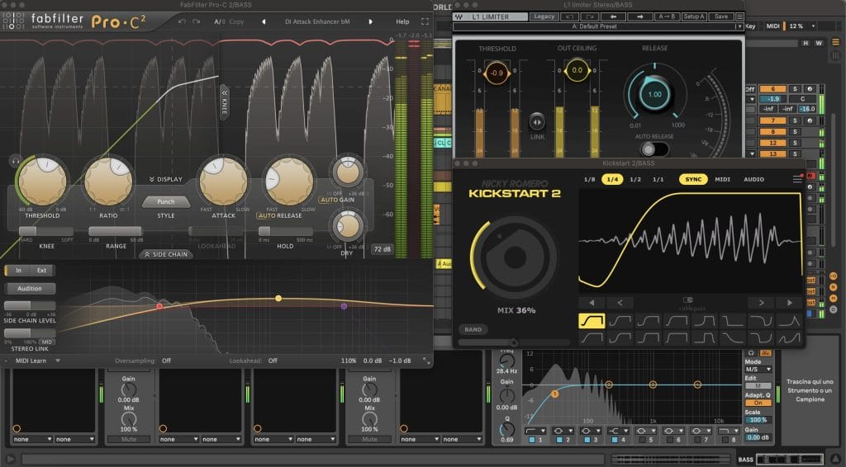Click the headphones audition icon near Threshold
This screenshot has width=846, height=467.
pos(15,161)
